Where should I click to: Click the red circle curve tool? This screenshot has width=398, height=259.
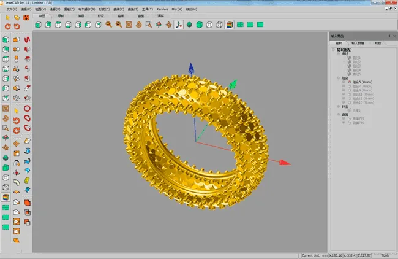click(x=27, y=109)
